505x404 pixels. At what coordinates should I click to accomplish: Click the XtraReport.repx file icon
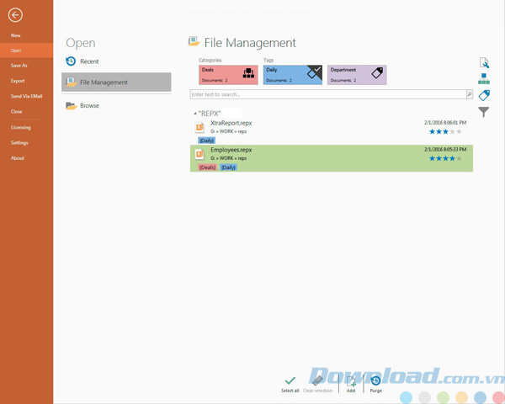point(200,127)
